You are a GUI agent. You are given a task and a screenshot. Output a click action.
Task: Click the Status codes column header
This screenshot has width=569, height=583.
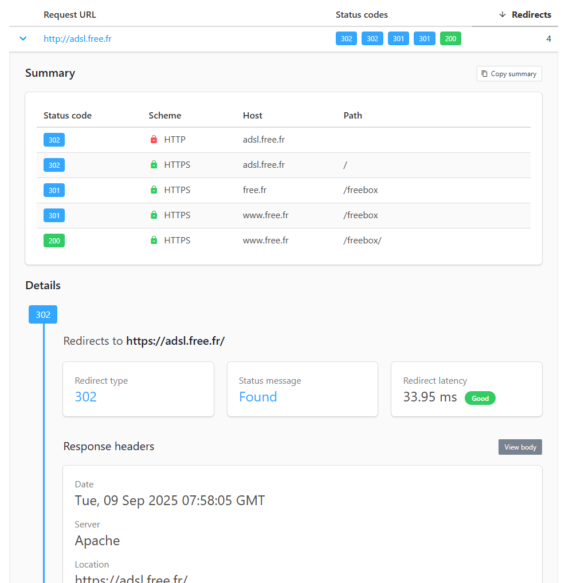(x=362, y=15)
